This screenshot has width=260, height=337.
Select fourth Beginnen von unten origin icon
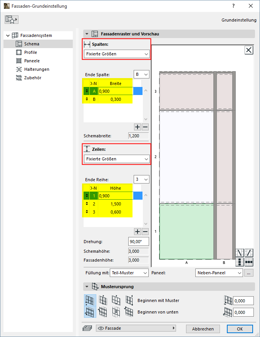coord(129,312)
